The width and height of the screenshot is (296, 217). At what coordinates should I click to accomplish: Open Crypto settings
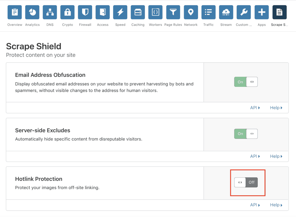pos(67,12)
